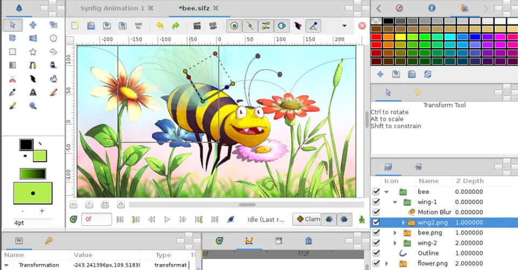Select the Transform tool in the toolbox
Screen dimensions: 518x270
tap(12, 25)
